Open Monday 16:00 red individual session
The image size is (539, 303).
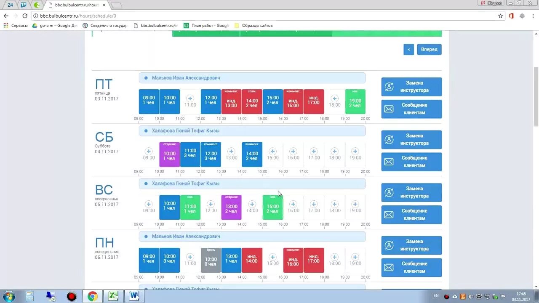coord(293,260)
